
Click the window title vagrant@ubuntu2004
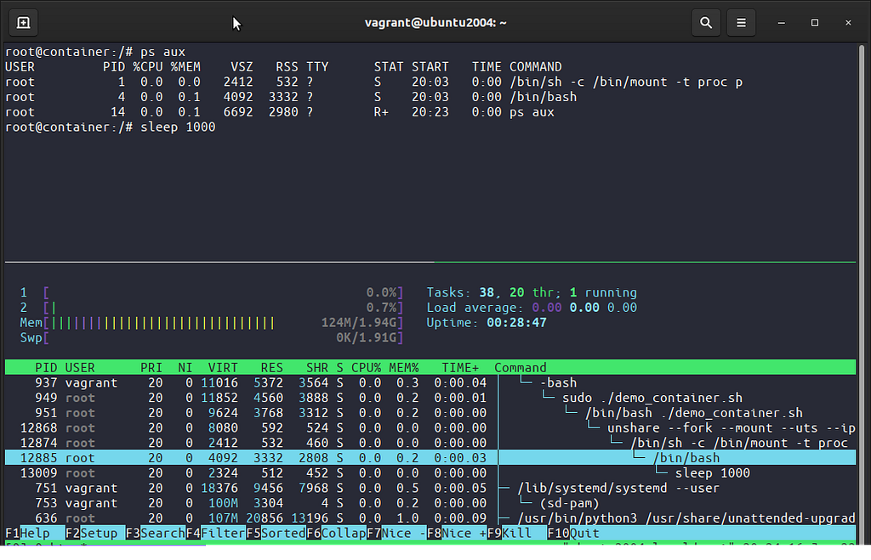tap(435, 23)
